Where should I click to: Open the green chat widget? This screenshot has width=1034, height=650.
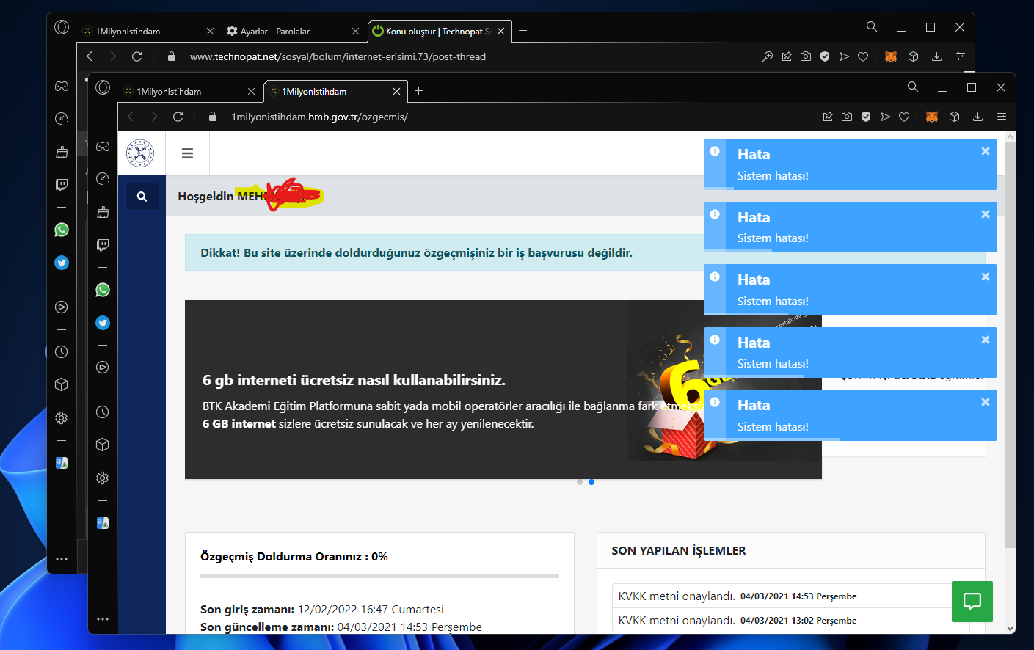point(972,602)
